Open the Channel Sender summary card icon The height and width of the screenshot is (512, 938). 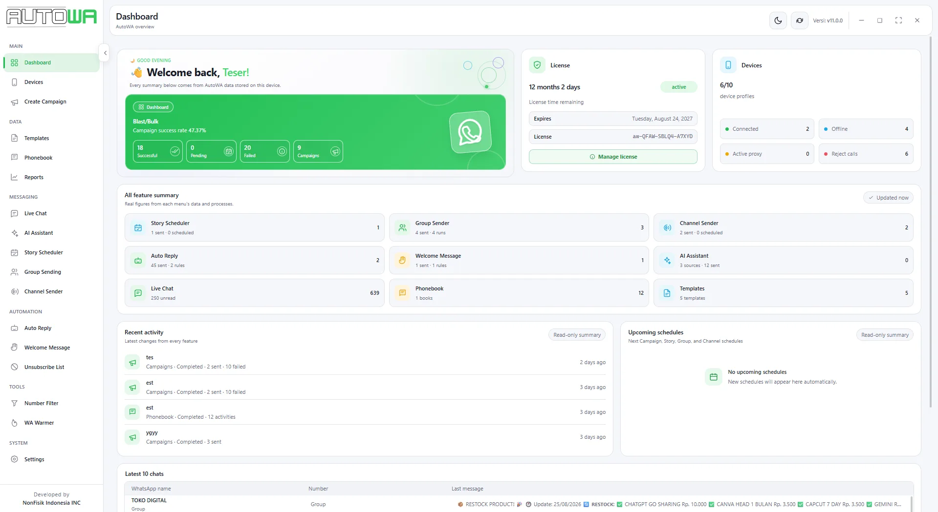coord(667,227)
